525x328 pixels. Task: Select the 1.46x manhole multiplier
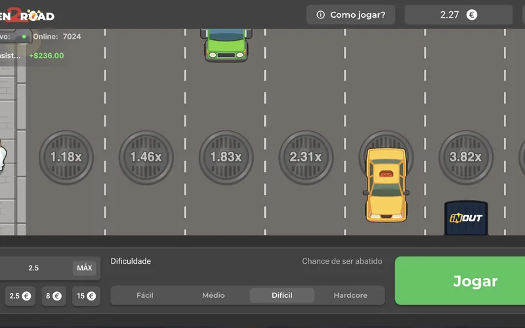pyautogui.click(x=146, y=157)
